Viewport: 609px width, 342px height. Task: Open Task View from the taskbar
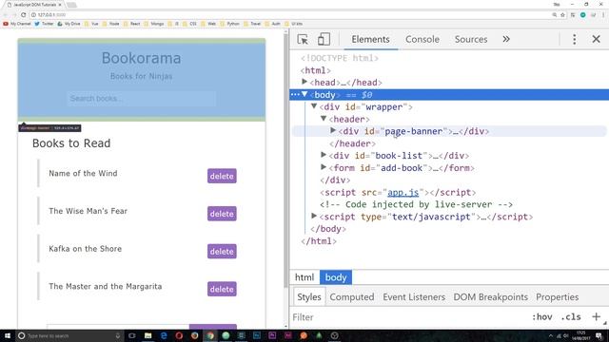click(132, 335)
